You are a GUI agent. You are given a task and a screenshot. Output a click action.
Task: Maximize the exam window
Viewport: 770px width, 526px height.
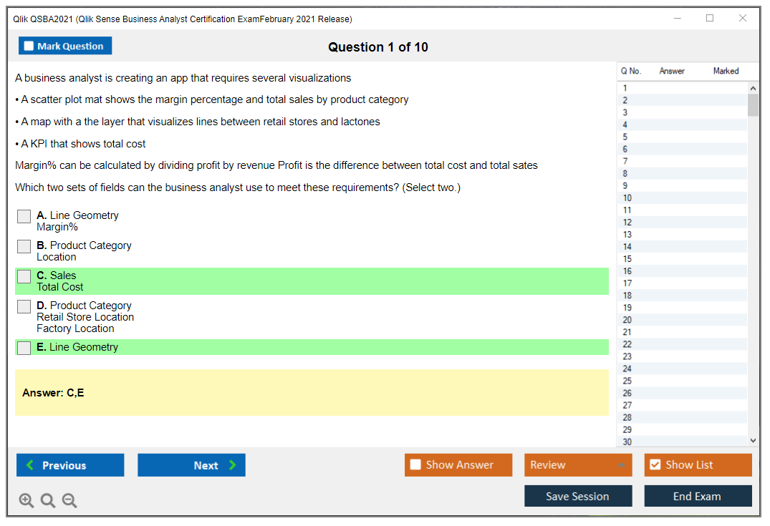710,19
